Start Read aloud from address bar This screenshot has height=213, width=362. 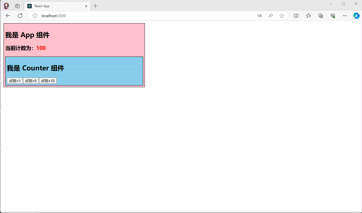pos(271,16)
